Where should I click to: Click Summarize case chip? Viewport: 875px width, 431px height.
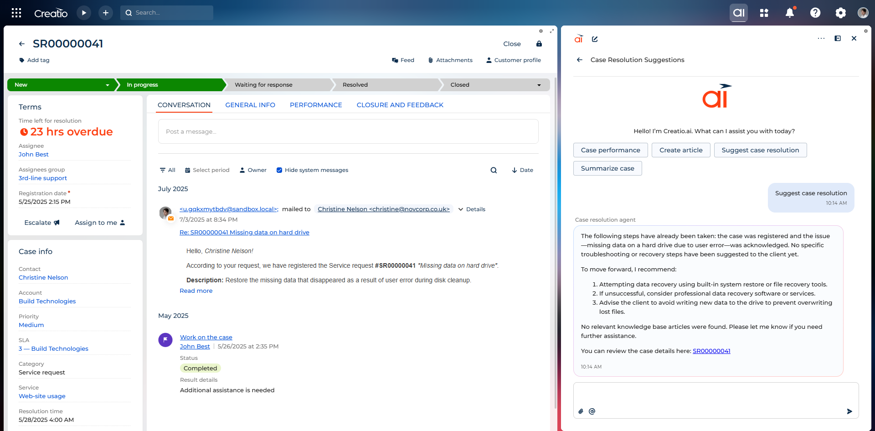click(607, 168)
